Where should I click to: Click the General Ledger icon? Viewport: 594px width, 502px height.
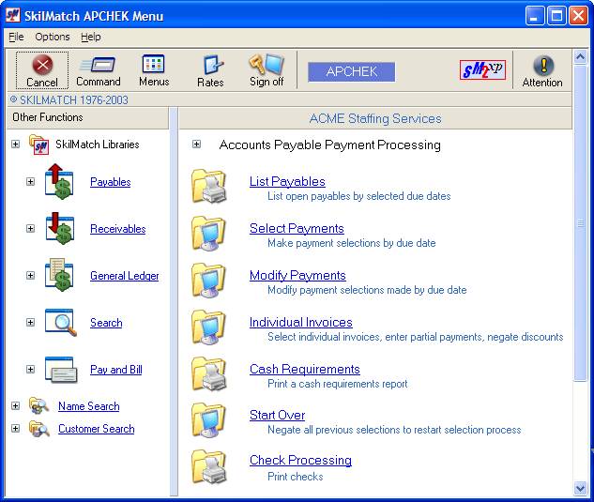point(59,275)
